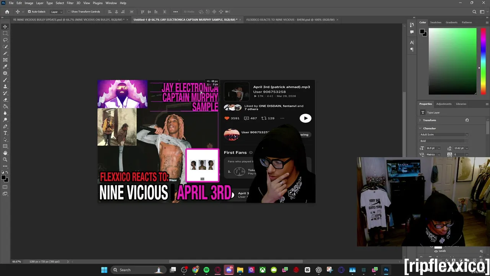The image size is (490, 276).
Task: Switch to the Gradients tab
Action: click(451, 22)
